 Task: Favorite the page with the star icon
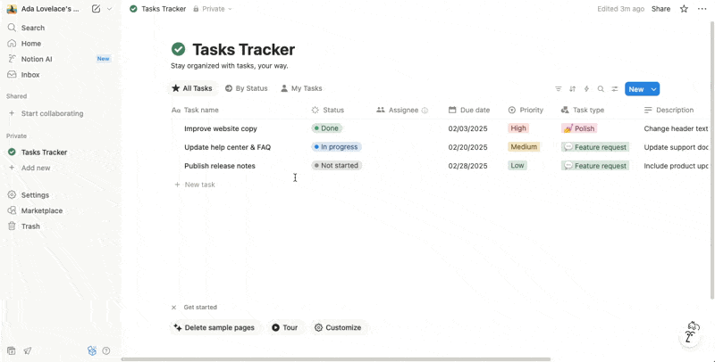[x=684, y=9]
